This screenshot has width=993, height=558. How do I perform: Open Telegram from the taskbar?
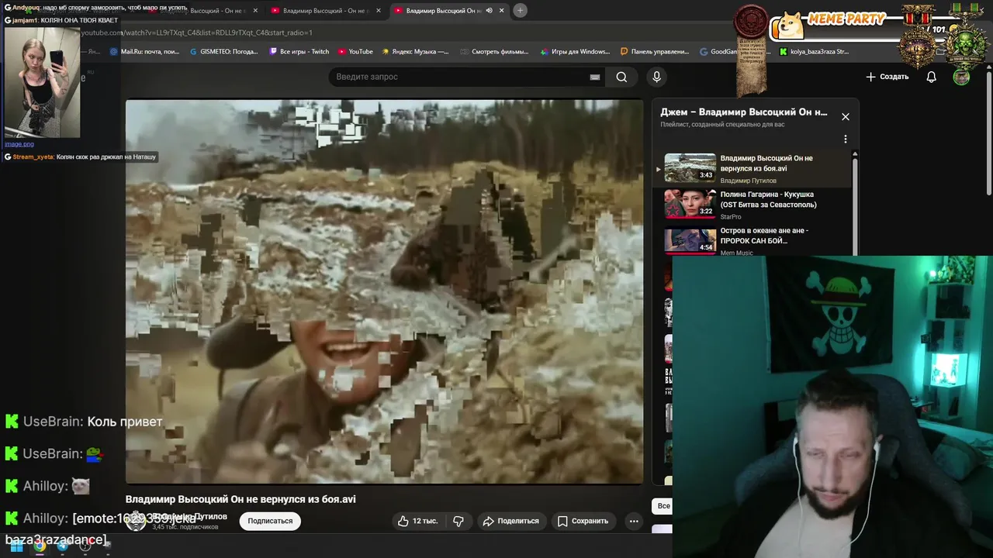[x=63, y=546]
